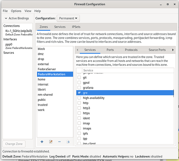
Task: Select the Kv-1_5GHz (wlp3s0) connection
Action: [19, 31]
